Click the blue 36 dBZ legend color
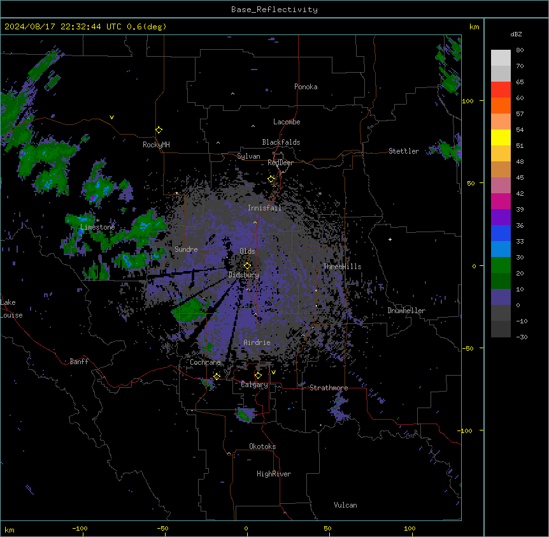Viewport: 549px width, 537px height. (501, 233)
